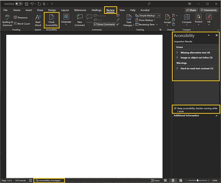Toggle AutoSave switch on
This screenshot has height=183, width=221.
19,4
